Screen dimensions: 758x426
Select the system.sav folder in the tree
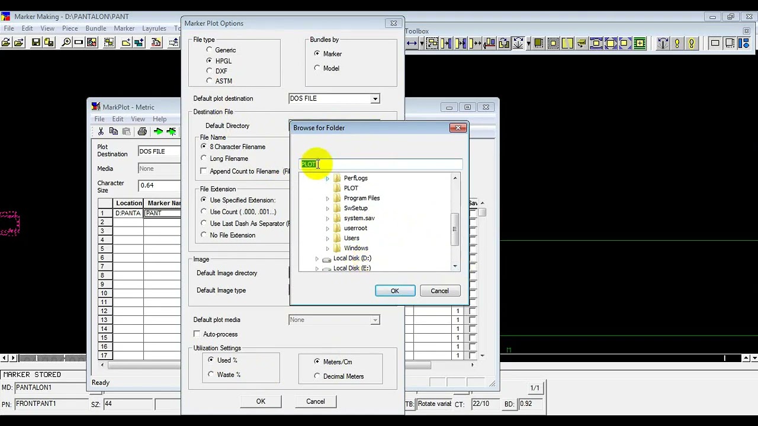359,218
